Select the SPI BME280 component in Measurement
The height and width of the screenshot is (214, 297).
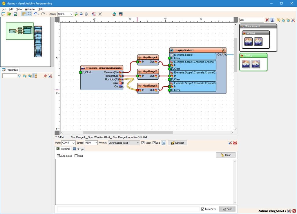[x=248, y=41]
